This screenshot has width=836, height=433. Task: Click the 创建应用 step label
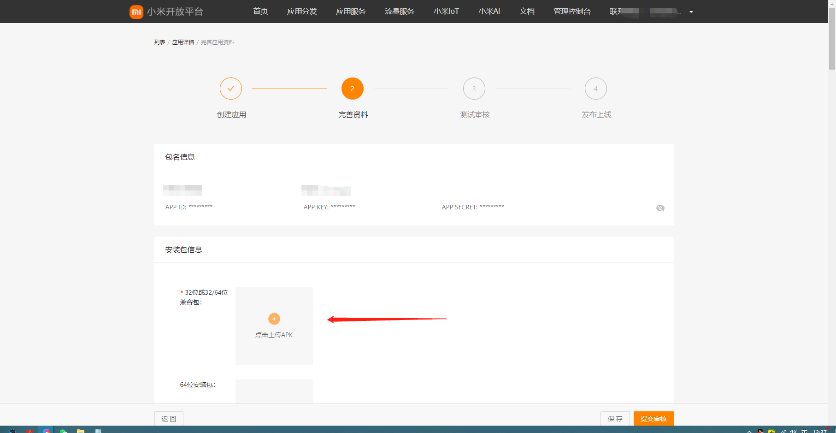pyautogui.click(x=231, y=115)
